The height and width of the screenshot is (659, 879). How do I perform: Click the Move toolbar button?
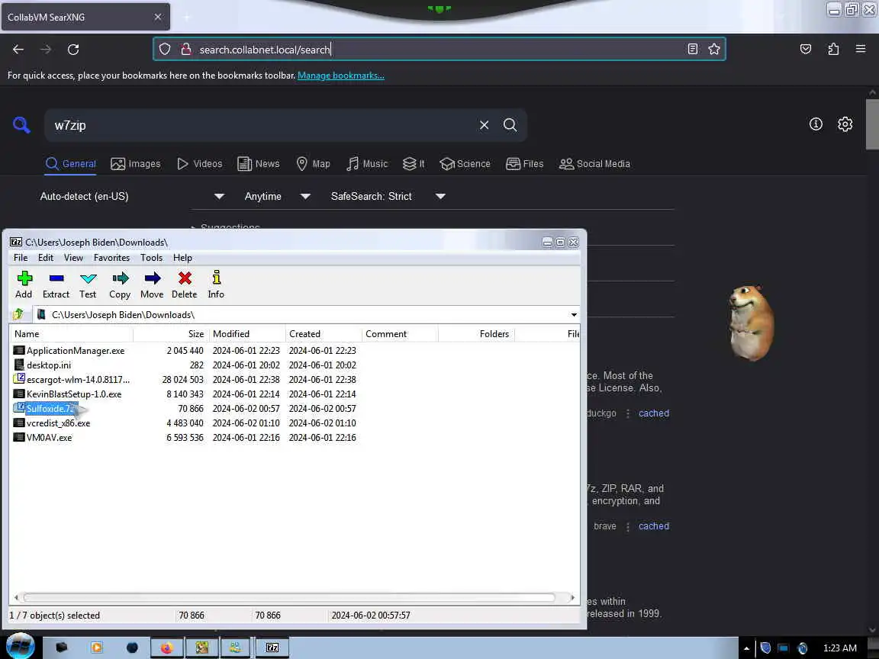tap(152, 284)
